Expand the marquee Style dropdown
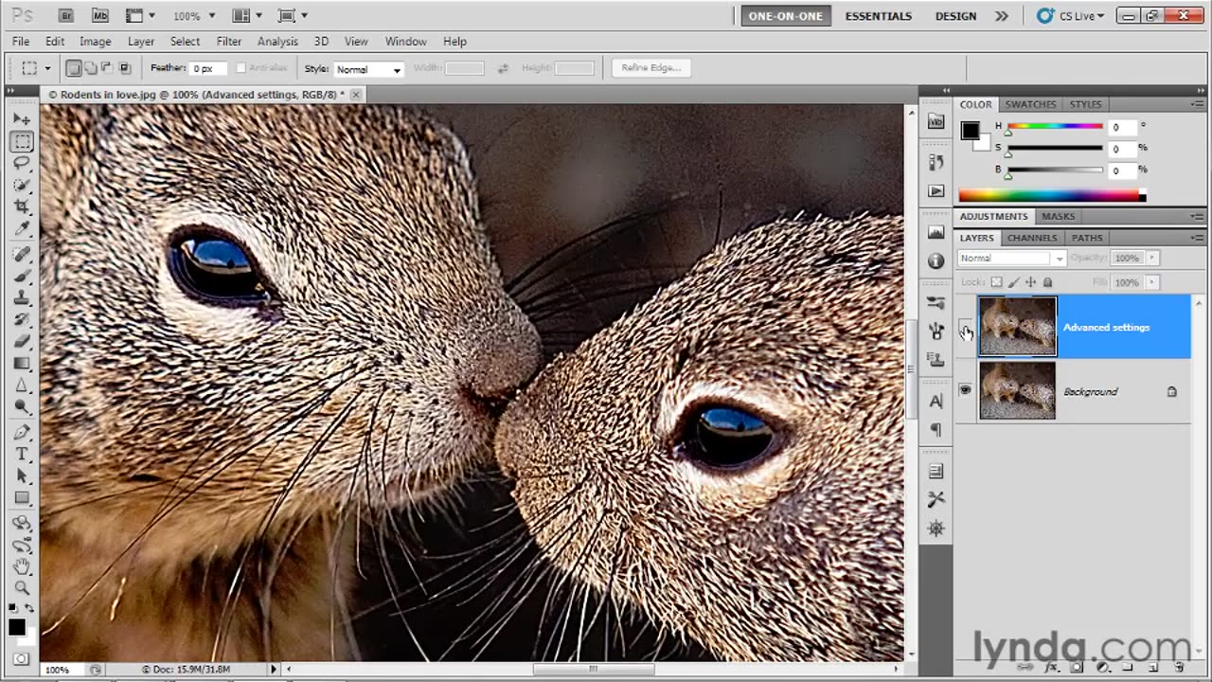Image resolution: width=1212 pixels, height=682 pixels. click(x=368, y=69)
